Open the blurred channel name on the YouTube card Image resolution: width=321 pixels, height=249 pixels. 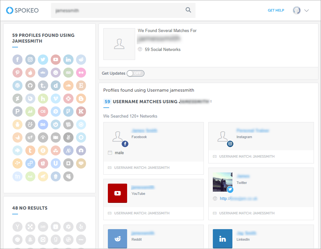click(143, 187)
